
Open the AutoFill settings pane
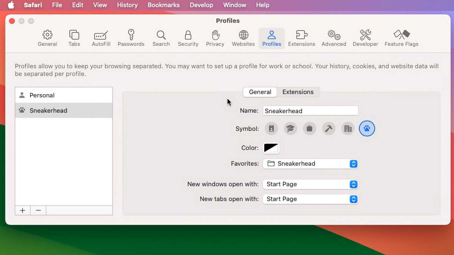point(101,38)
